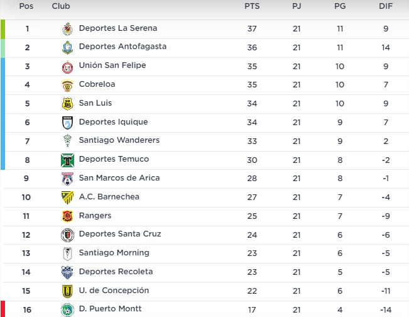Click the PG column header

pyautogui.click(x=340, y=6)
